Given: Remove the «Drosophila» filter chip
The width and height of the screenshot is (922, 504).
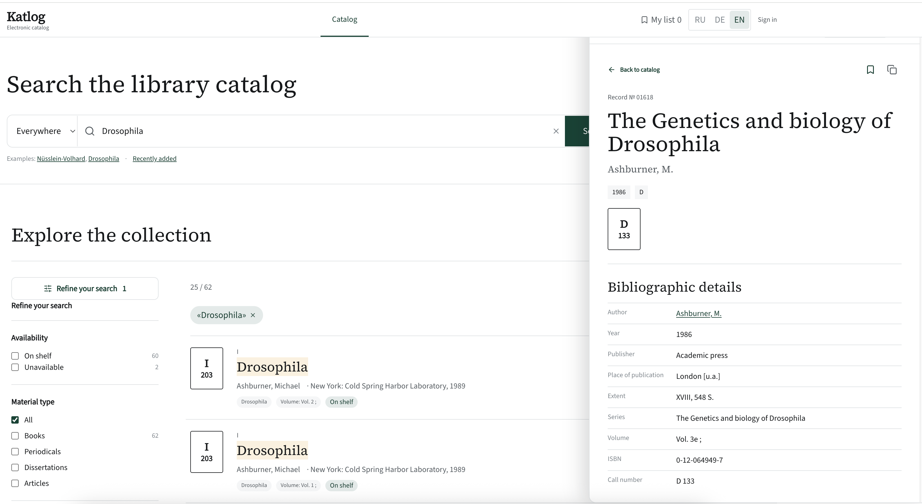Looking at the screenshot, I should 253,315.
